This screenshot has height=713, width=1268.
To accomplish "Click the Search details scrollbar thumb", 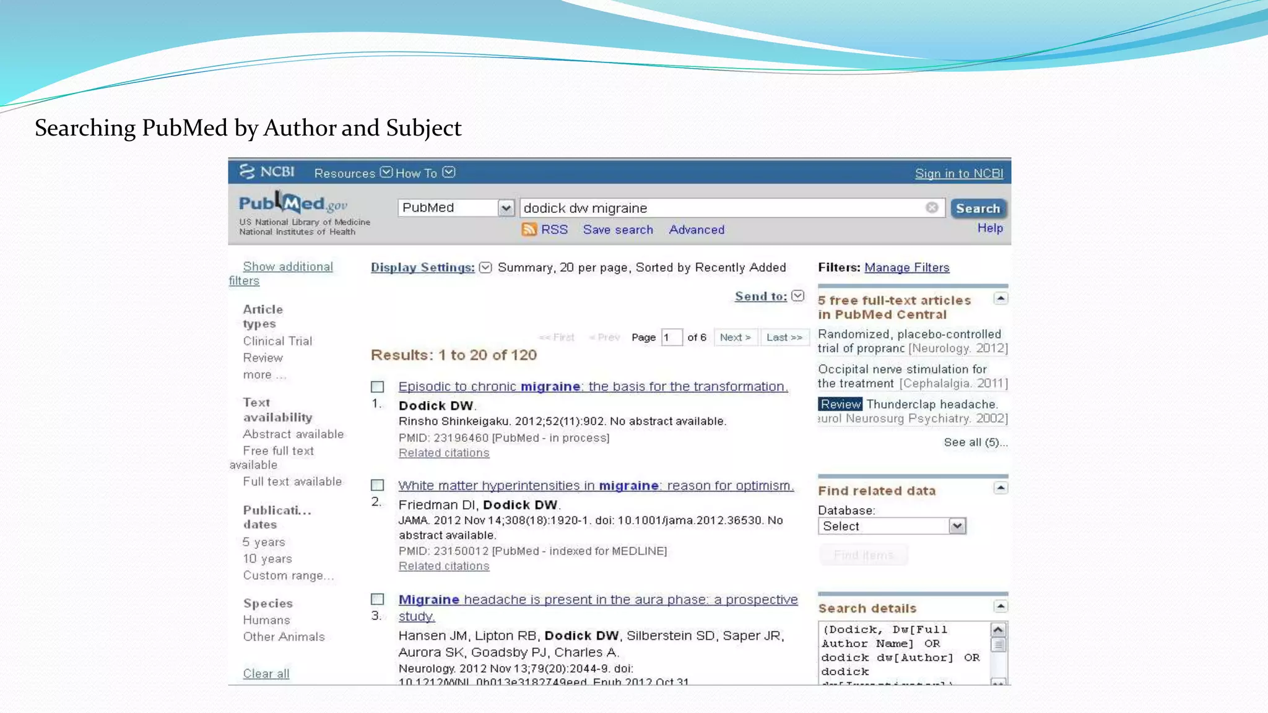I will (998, 645).
